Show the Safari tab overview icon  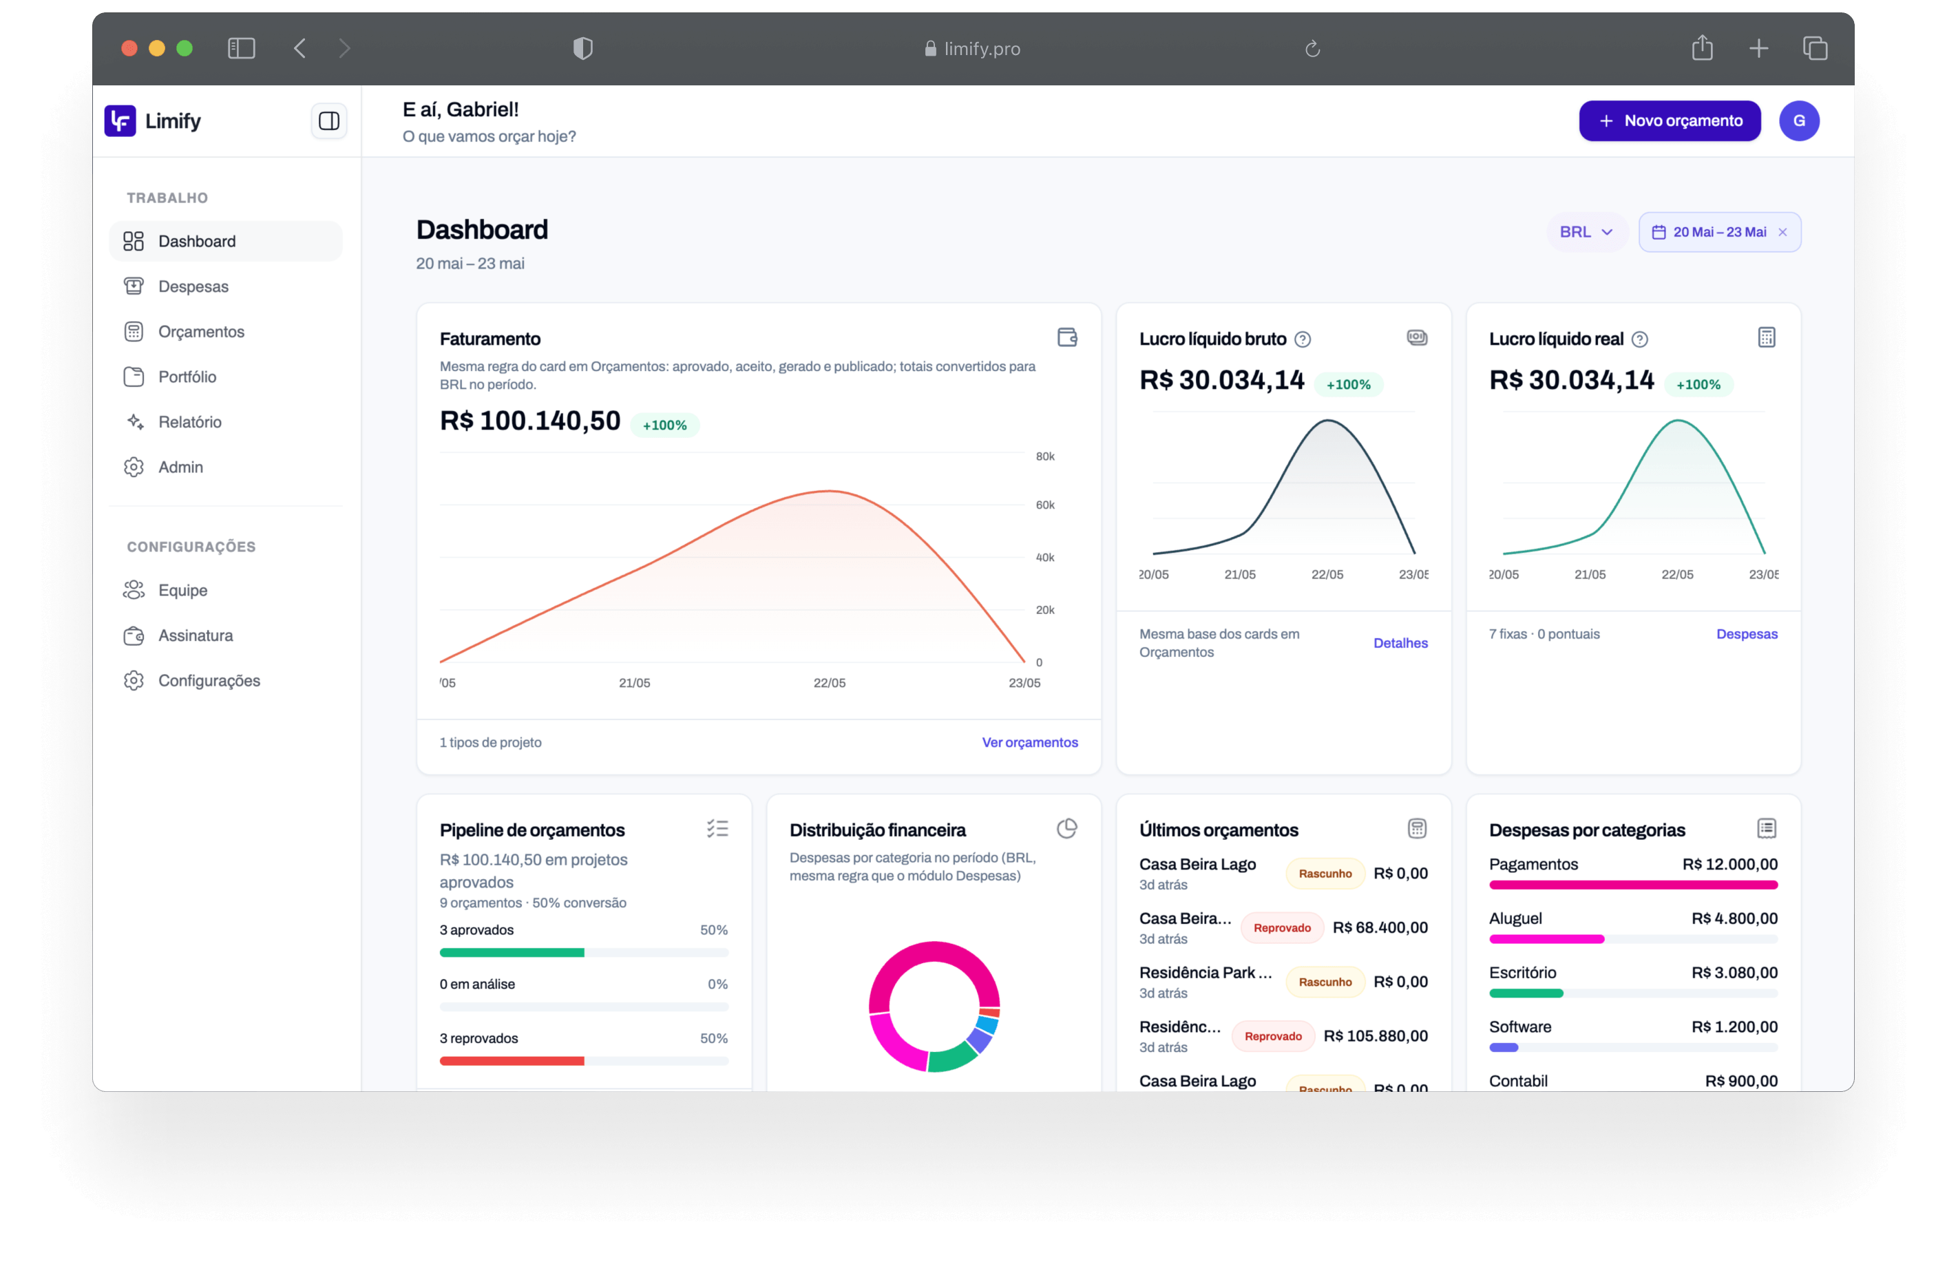[1815, 48]
